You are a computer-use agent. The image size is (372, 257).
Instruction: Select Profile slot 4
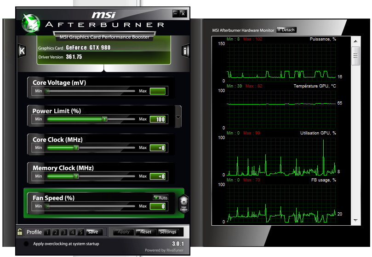[72, 232]
